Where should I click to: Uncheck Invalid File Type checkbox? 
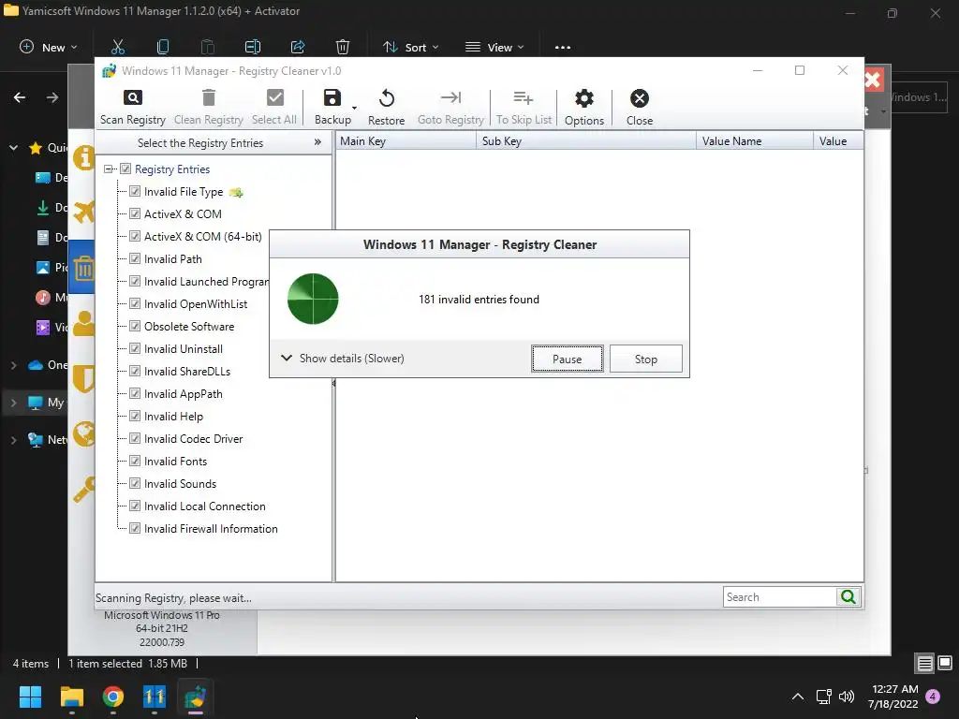coord(135,191)
